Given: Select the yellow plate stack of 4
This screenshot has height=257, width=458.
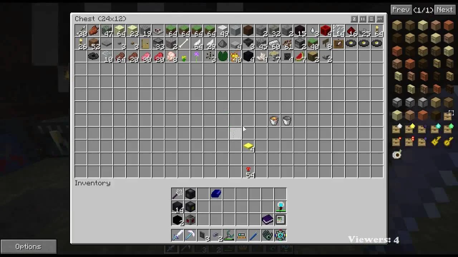Looking at the screenshot, I should point(248,146).
